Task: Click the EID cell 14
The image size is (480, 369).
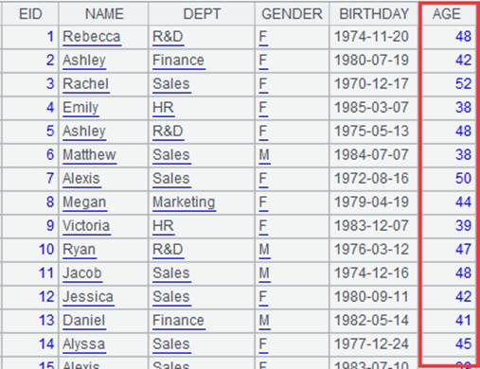Action: [x=46, y=344]
